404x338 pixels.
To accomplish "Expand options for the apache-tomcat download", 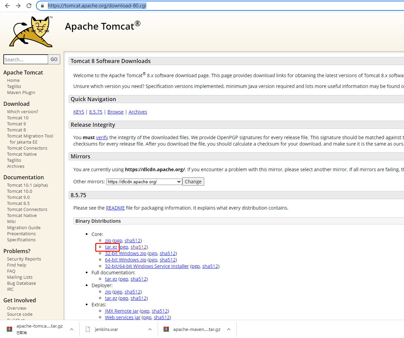I will 71,329.
